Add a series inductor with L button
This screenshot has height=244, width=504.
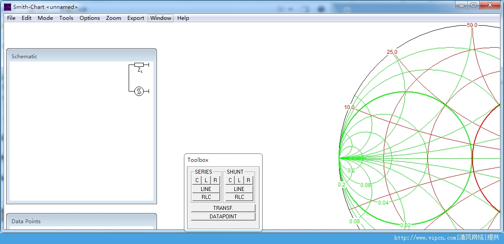pyautogui.click(x=206, y=180)
